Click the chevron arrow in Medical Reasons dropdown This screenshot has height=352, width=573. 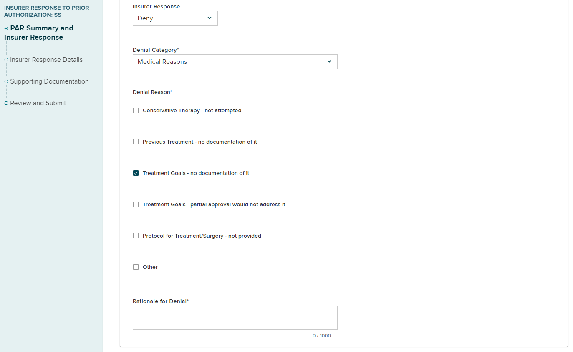329,61
